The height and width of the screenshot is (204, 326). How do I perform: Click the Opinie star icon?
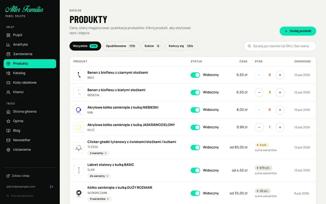tap(8, 121)
